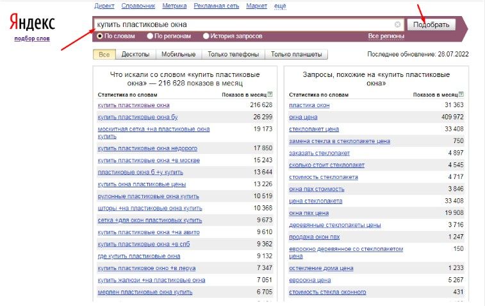Click the Яндекс logo
Viewport: 485px width, 306px height.
(x=32, y=22)
